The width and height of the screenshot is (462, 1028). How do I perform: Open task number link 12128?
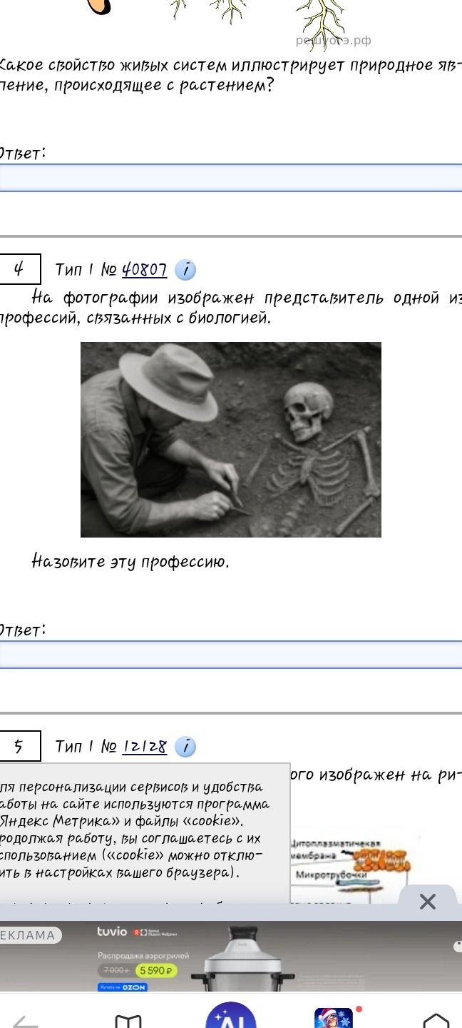145,747
